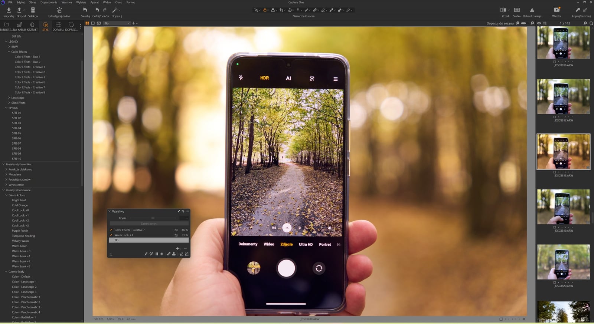Open the Plik menu
Viewport: 594px width, 324px height.
point(10,2)
